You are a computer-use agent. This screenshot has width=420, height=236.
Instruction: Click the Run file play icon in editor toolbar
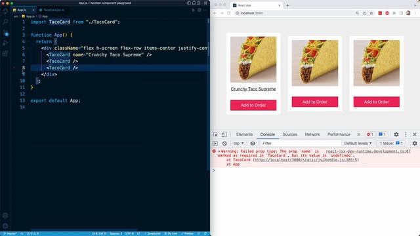click(x=193, y=10)
